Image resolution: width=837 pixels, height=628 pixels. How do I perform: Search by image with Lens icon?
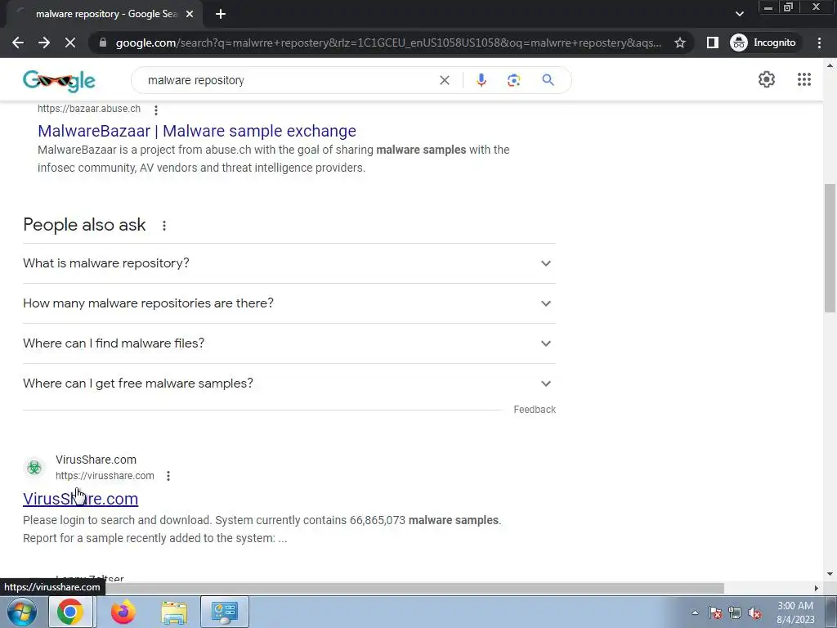point(513,80)
